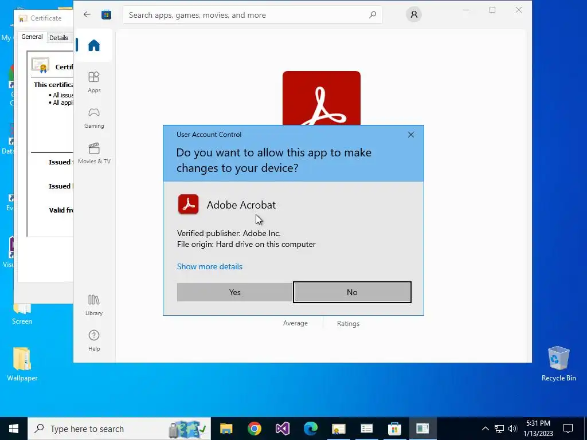Maximize the Microsoft Store window
The image size is (587, 440).
[x=492, y=10]
